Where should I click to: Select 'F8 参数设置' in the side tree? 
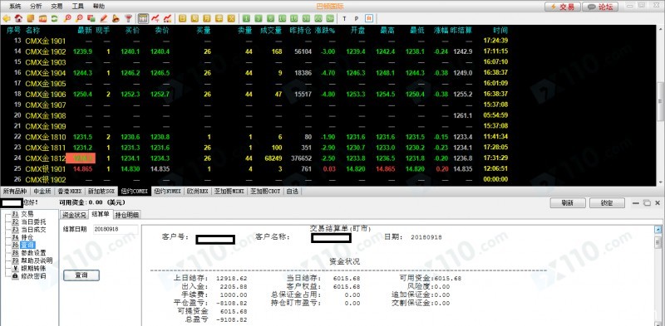tap(29, 253)
